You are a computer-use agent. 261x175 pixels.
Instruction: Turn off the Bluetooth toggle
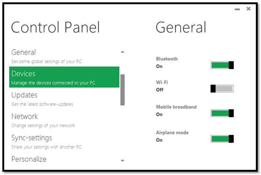222,65
